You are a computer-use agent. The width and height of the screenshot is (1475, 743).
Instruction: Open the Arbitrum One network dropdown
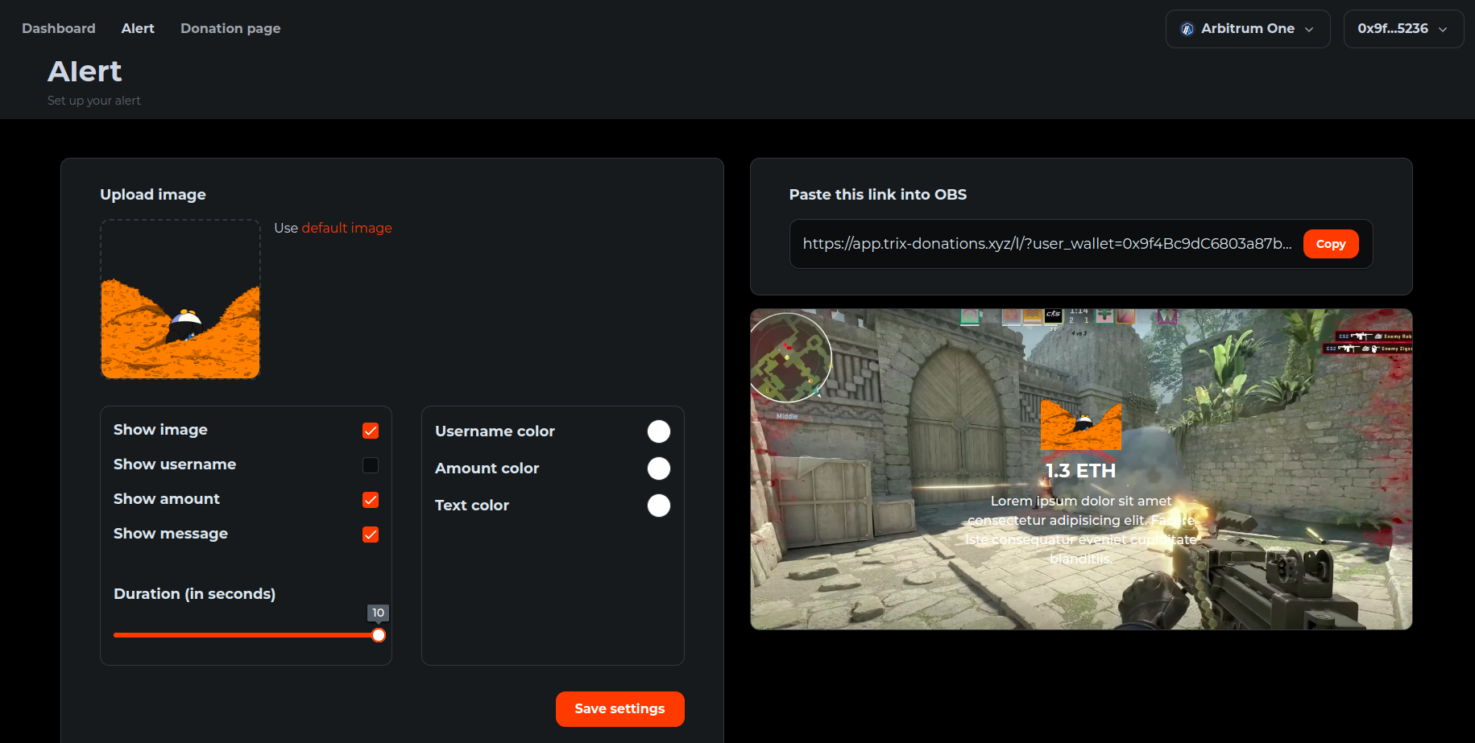(1247, 29)
